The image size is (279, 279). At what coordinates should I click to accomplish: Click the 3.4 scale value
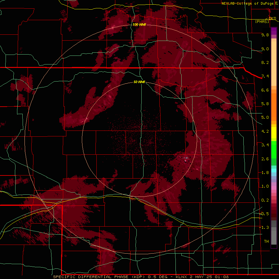click(265, 145)
